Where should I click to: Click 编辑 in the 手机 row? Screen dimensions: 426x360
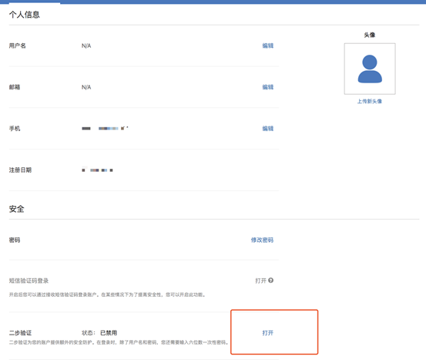point(267,128)
